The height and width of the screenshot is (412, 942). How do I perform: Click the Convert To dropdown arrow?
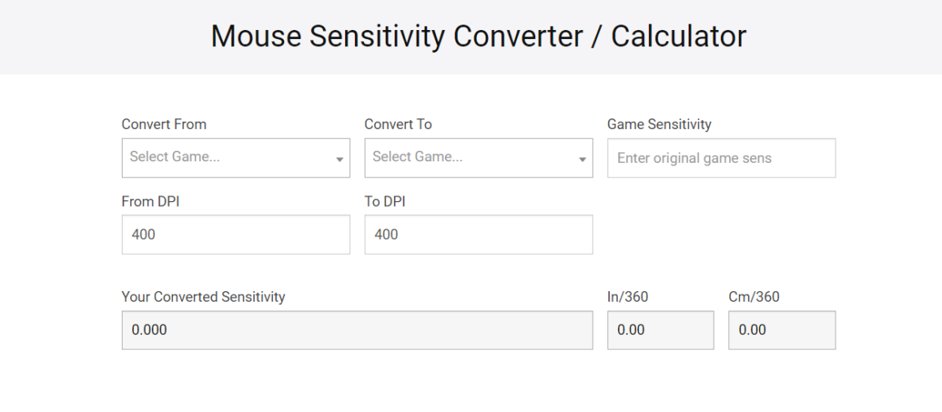(582, 160)
